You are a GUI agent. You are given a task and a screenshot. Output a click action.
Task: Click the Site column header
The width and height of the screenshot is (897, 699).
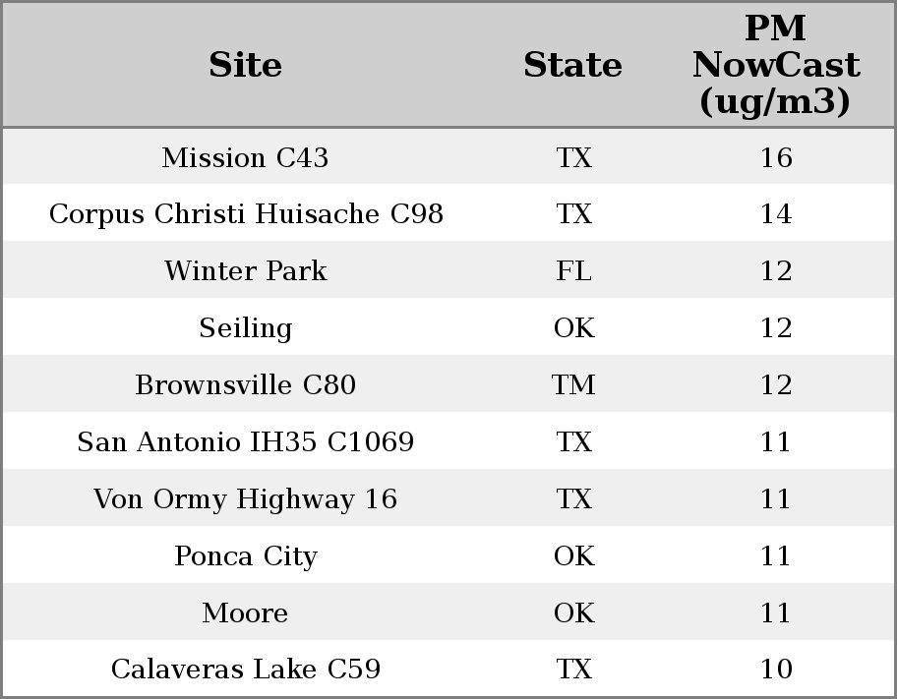(245, 65)
